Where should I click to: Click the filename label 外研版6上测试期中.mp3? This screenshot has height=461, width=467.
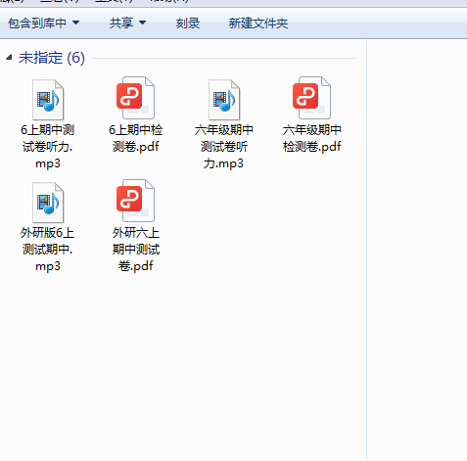click(48, 250)
